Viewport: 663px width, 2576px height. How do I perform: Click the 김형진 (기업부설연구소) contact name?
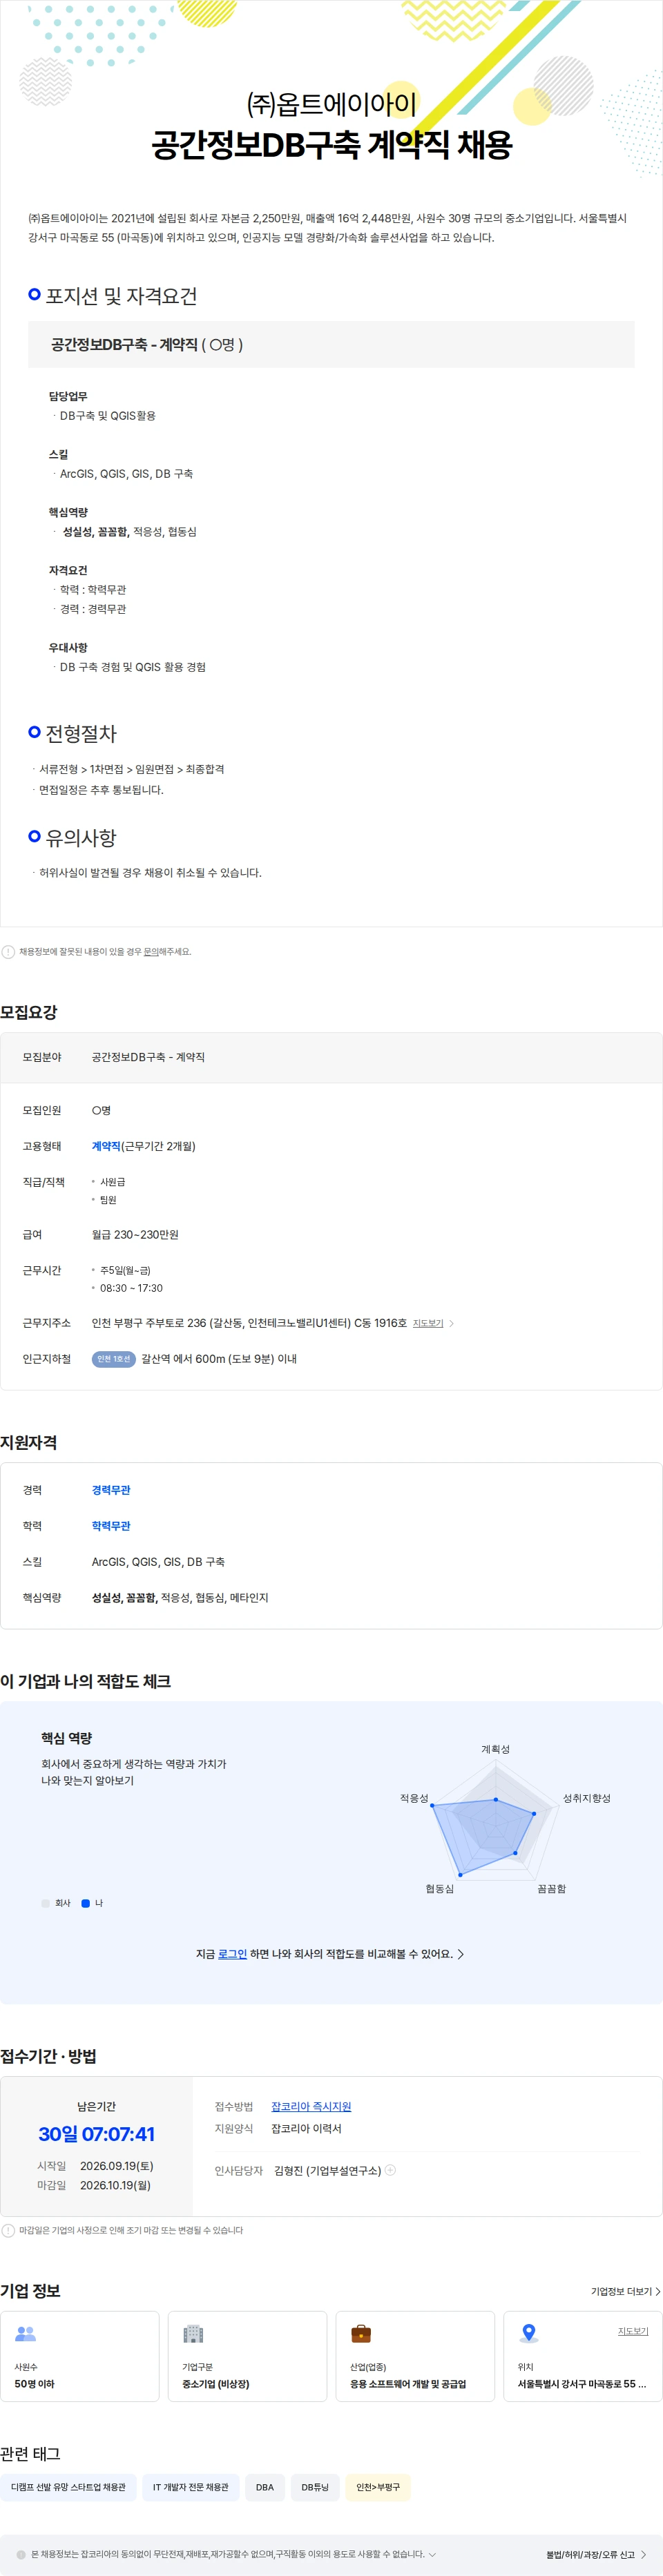[x=328, y=2170]
